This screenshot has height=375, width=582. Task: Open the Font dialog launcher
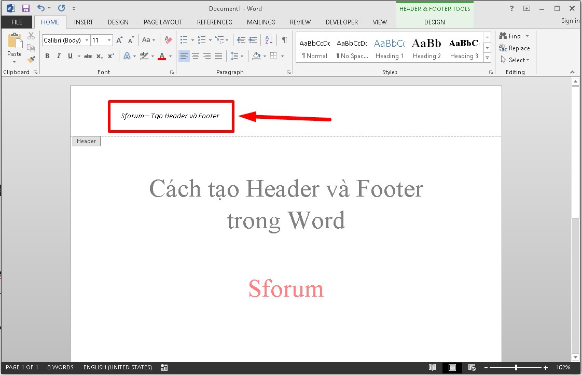coord(172,73)
